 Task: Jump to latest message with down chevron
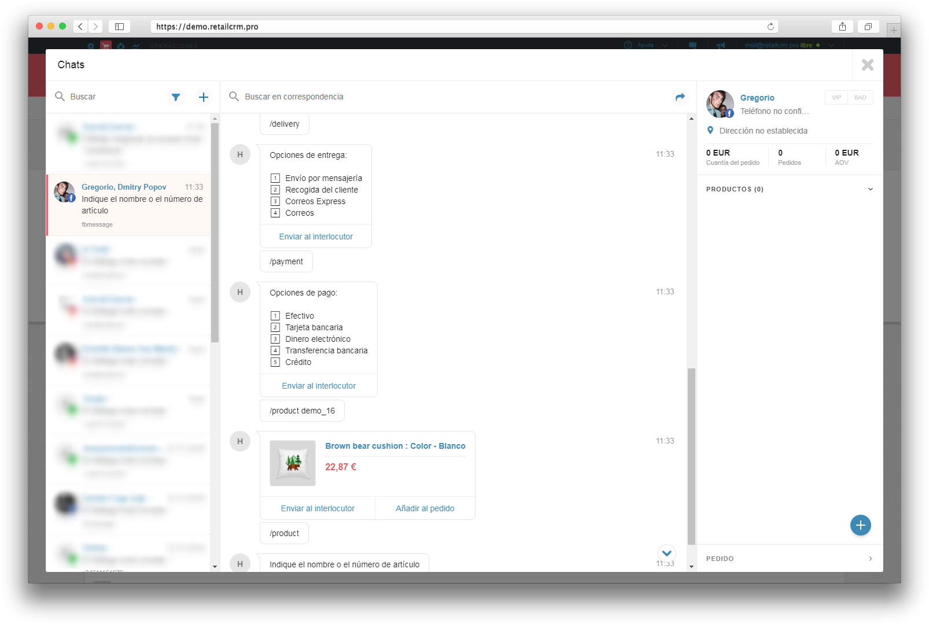[667, 553]
